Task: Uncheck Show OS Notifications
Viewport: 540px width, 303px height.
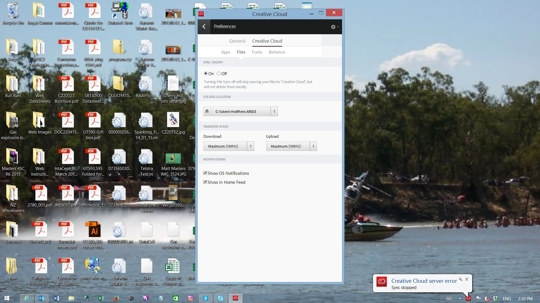Action: coord(205,173)
